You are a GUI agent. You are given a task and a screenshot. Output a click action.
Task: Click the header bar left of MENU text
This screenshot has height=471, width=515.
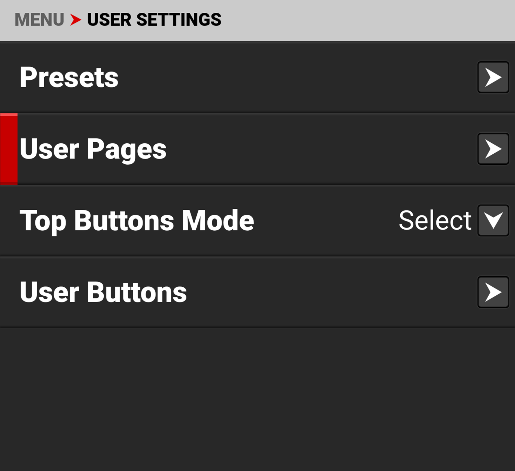7,20
